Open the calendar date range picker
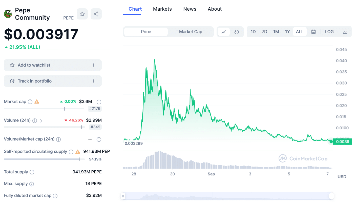Screen dimensions: 356x202 pyautogui.click(x=313, y=32)
